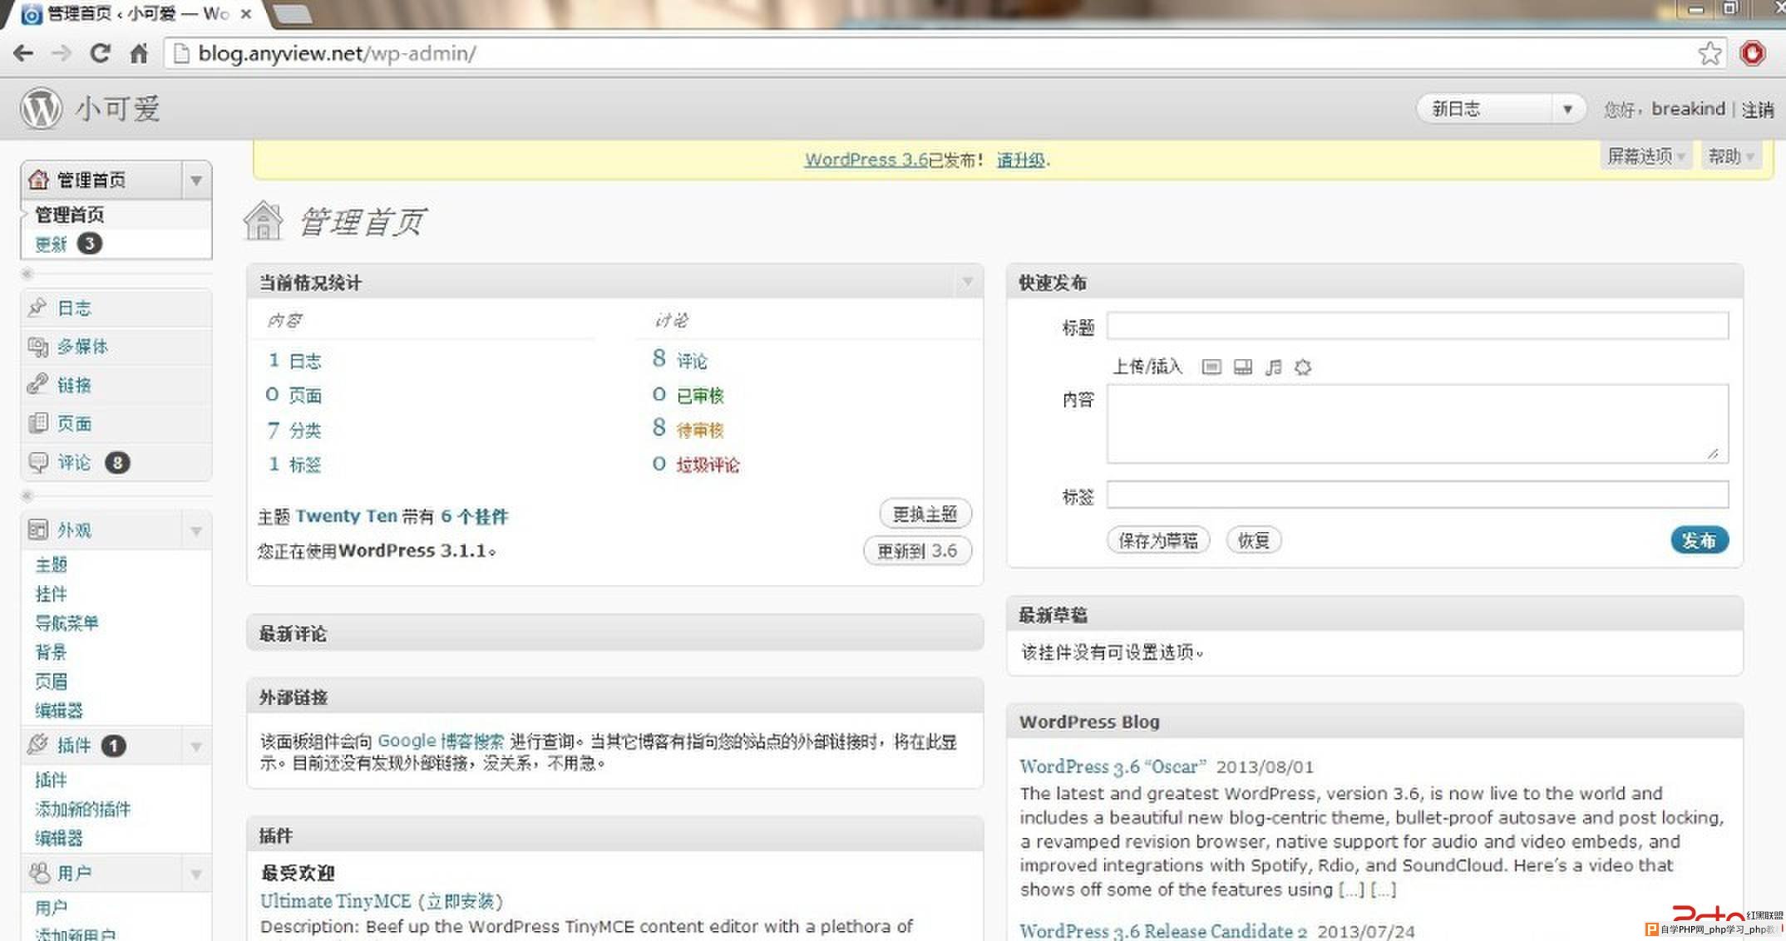This screenshot has height=941, width=1786.
Task: Reload the page with the refresh icon
Action: 101,53
